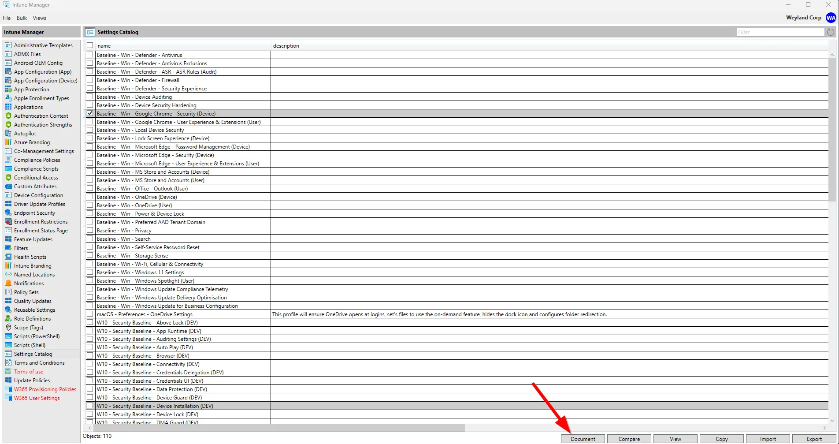The height and width of the screenshot is (444, 839).
Task: Open Update Policies in the sidebar
Action: click(x=32, y=381)
